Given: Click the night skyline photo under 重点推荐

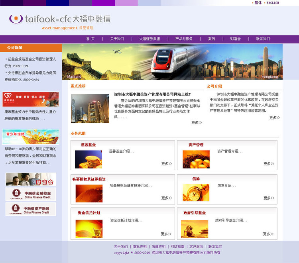Looking at the screenshot, I should (90, 108).
